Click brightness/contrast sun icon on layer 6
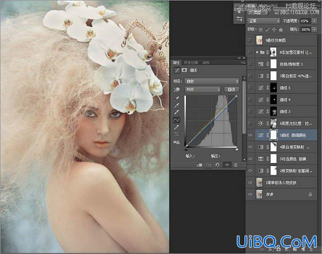 [x=261, y=123]
